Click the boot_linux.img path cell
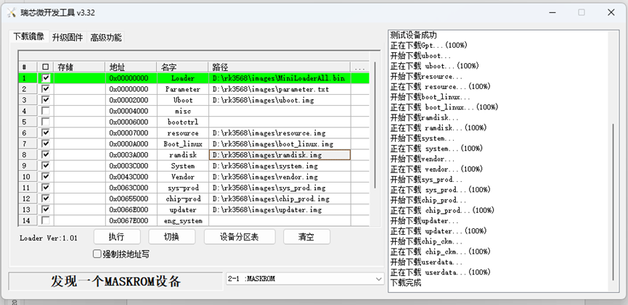This screenshot has width=628, height=305. 280,143
